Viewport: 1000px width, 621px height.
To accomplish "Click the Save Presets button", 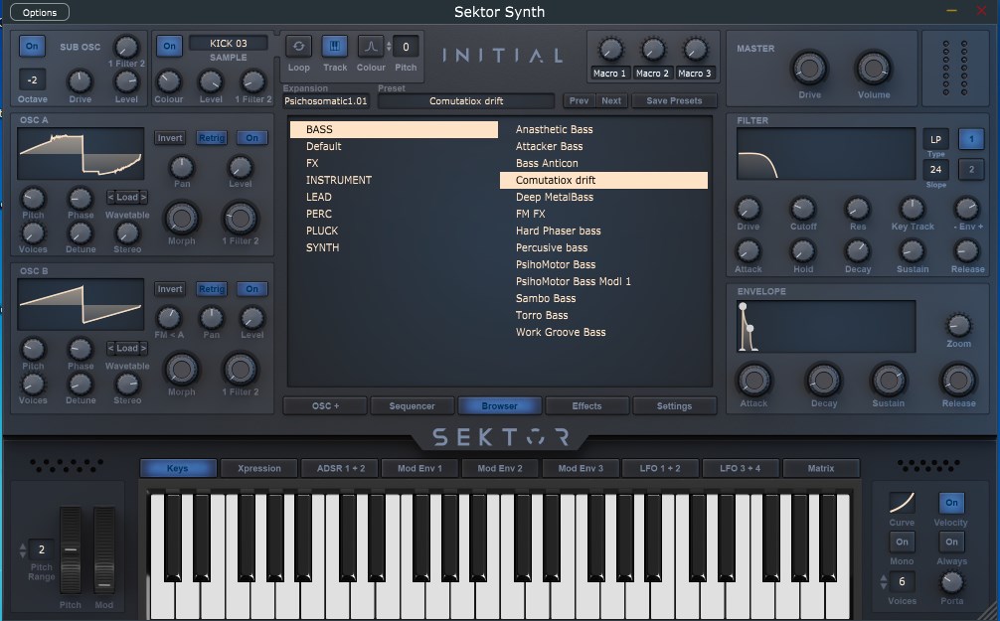I will pos(673,100).
